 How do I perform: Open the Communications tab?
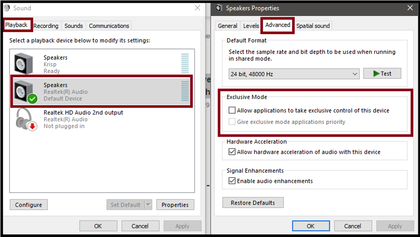109,26
